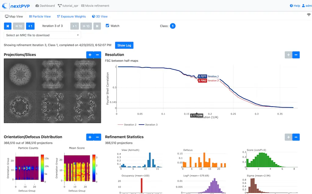312x194 pixels.
Task: Shrink the Refinement Statistics panel with minus
Action: click(296, 137)
